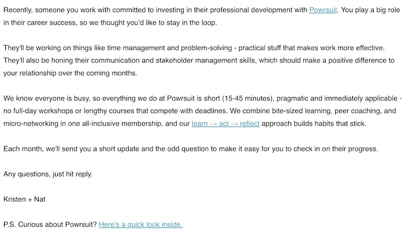The height and width of the screenshot is (236, 409).
Task: Click the "Kristen + Nat" signature line
Action: [25, 198]
